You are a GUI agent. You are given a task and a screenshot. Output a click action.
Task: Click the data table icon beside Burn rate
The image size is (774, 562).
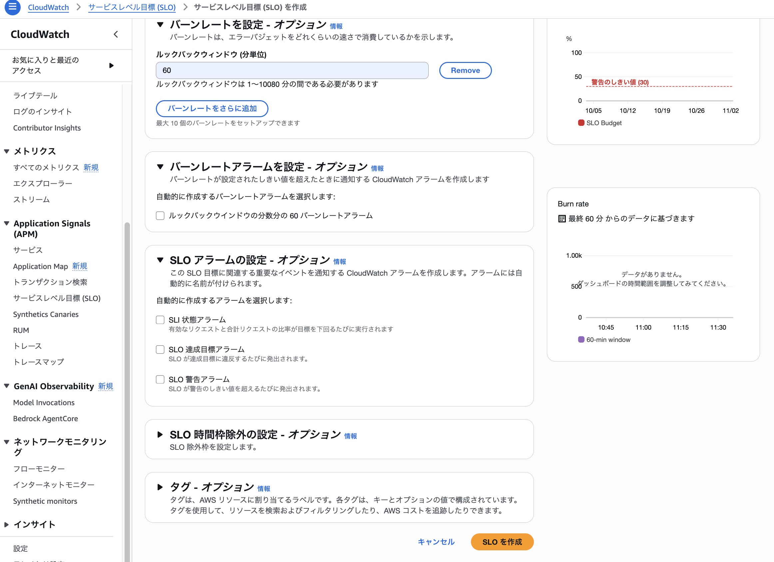tap(562, 218)
